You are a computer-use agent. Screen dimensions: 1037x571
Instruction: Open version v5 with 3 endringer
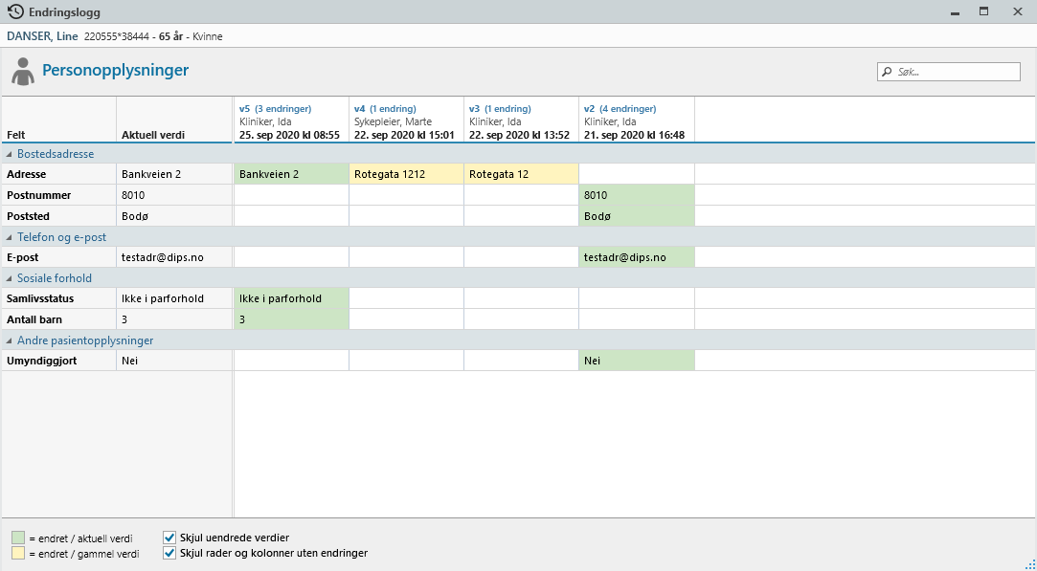275,109
